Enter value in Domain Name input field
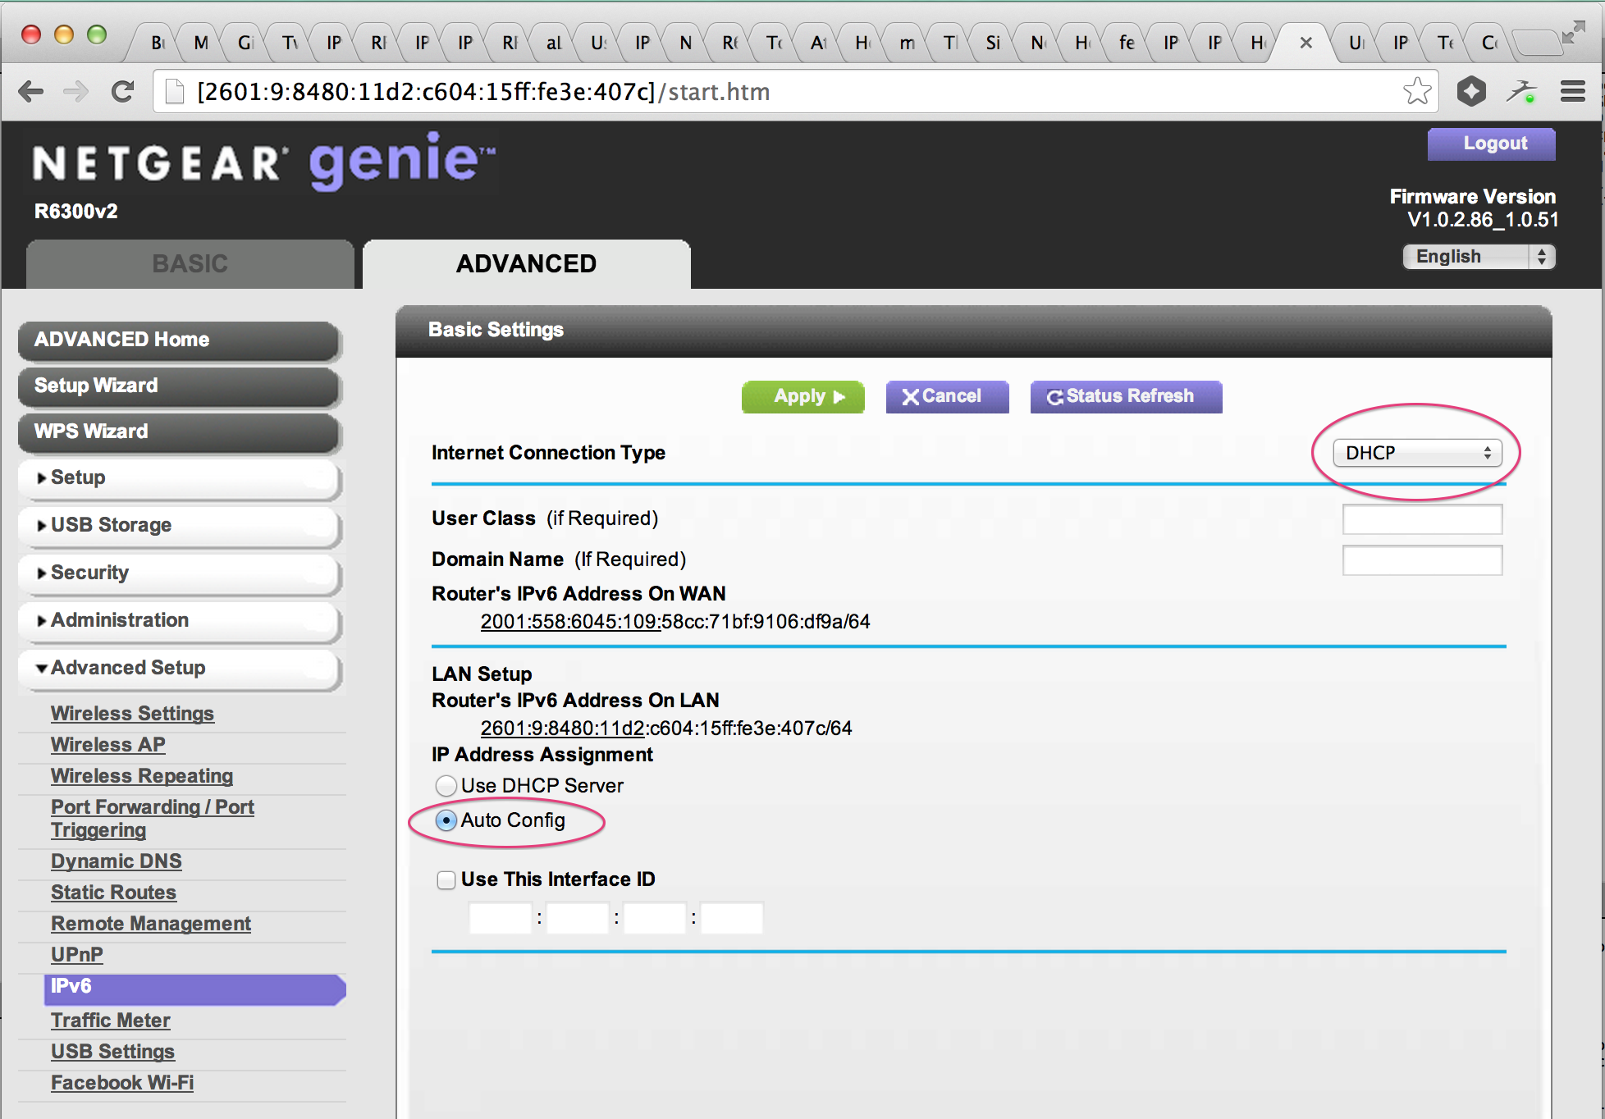The width and height of the screenshot is (1605, 1119). (1421, 559)
